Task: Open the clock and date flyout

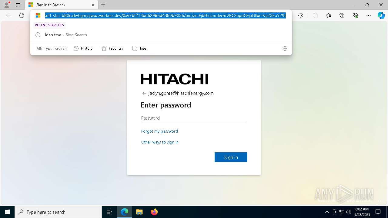Action: (362, 212)
